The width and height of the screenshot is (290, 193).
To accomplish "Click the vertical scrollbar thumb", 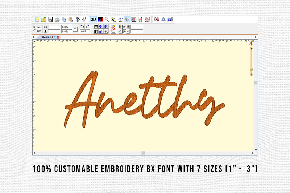I will pos(256,83).
